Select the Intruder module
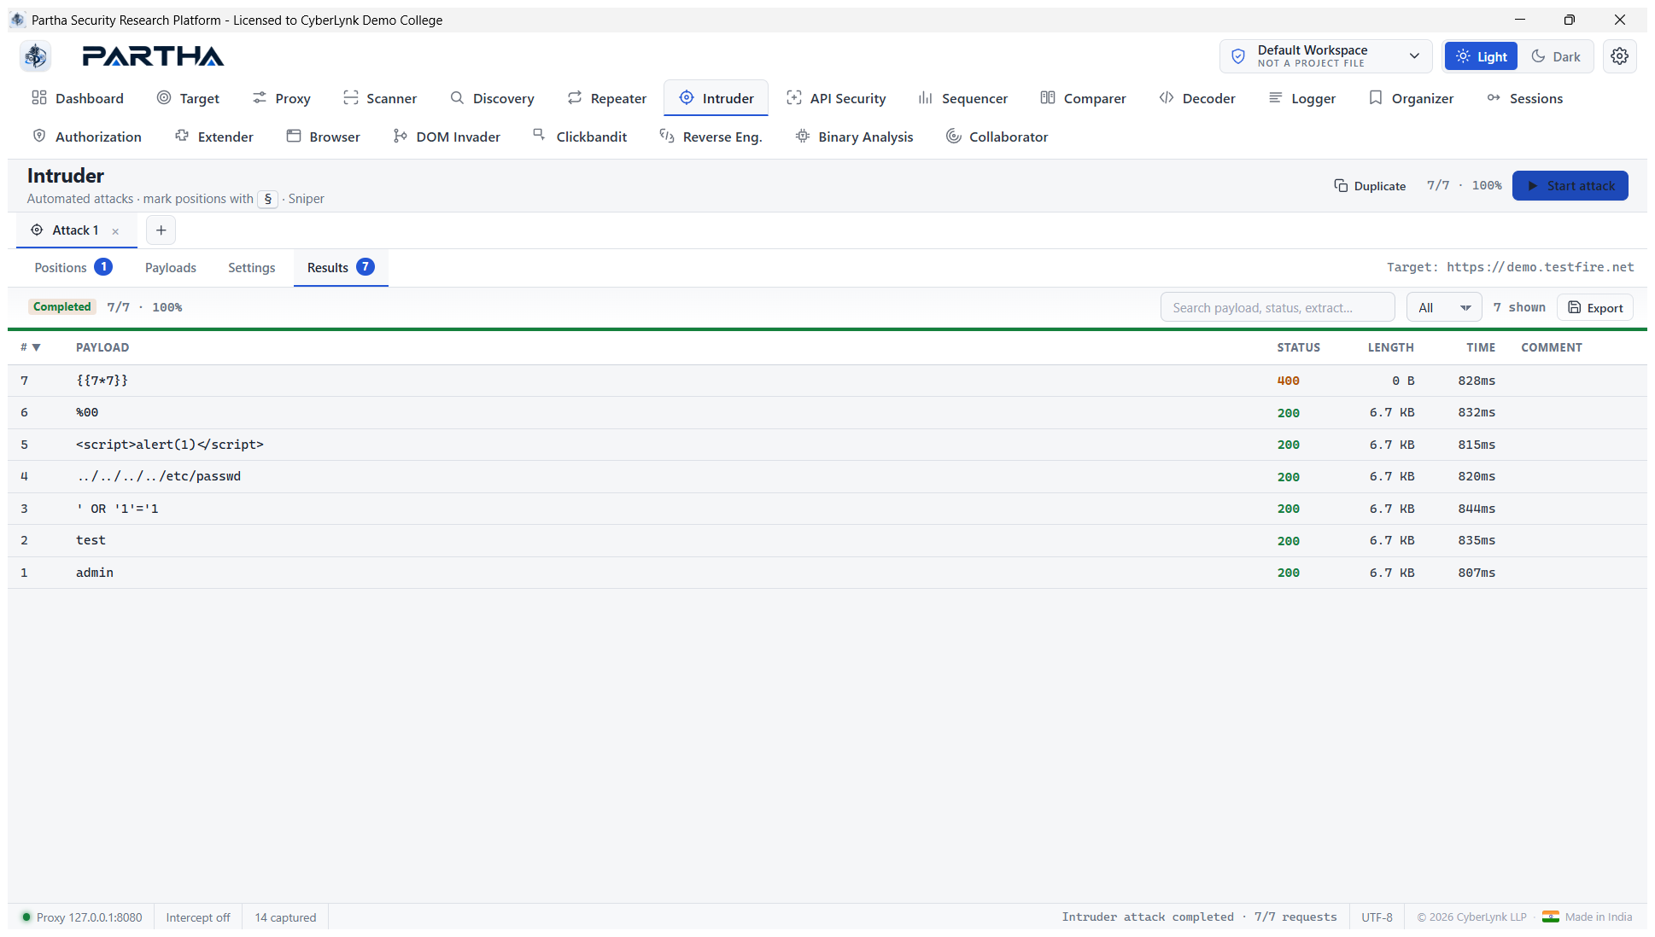 716,98
